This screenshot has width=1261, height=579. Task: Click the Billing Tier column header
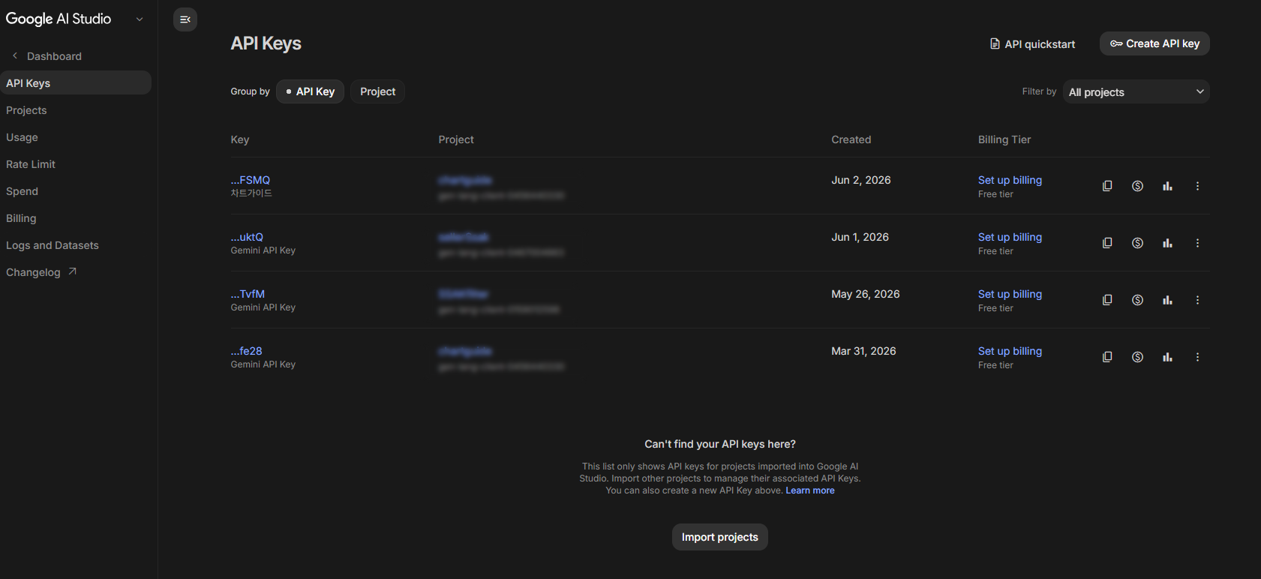click(x=1004, y=139)
